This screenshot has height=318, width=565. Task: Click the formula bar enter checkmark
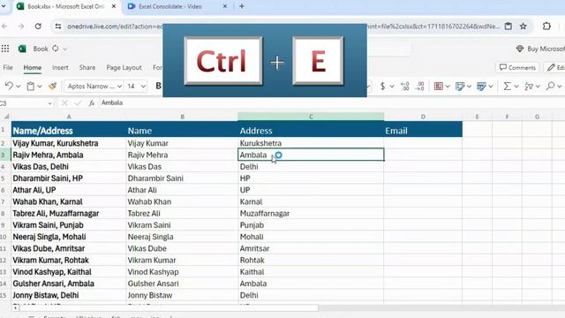click(78, 103)
